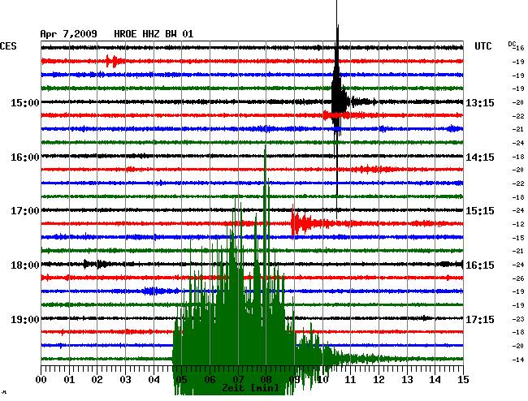Select the 17:15 UTC time label
The height and width of the screenshot is (401, 528).
480,319
